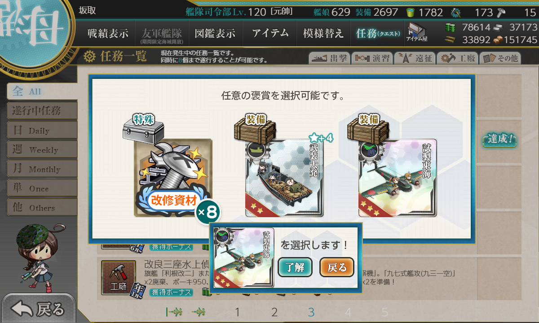Show Weekly quests in sidebar
The image size is (539, 323).
tap(41, 150)
